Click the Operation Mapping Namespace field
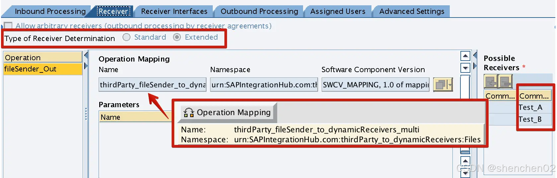The image size is (557, 178). [264, 85]
